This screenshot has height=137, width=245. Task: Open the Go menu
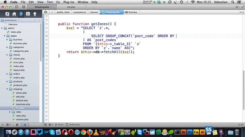click(58, 2)
